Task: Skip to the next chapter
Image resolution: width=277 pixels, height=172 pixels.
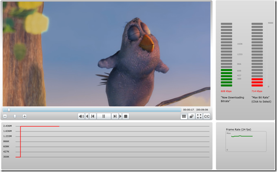Action: click(x=115, y=116)
